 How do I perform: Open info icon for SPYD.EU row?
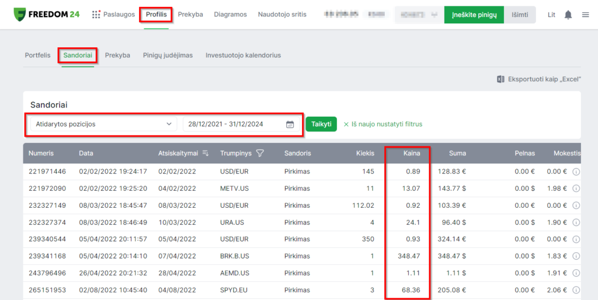click(576, 290)
